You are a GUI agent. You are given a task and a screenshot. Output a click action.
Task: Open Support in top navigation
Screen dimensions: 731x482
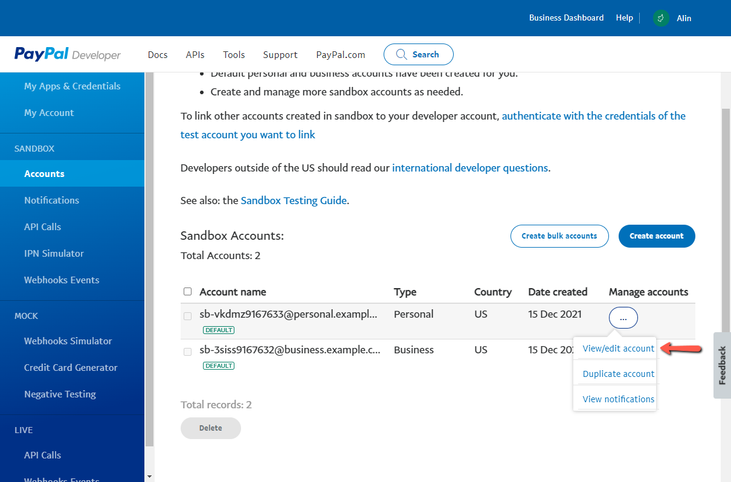[x=280, y=54]
